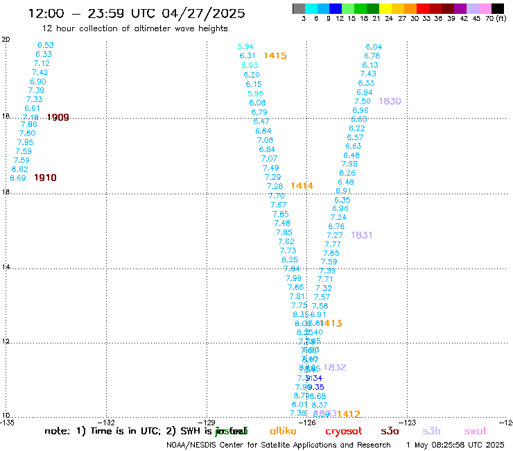Viewport: 513px width, 451px height.
Task: Click the gray swatch in the legend
Action: coord(299,8)
